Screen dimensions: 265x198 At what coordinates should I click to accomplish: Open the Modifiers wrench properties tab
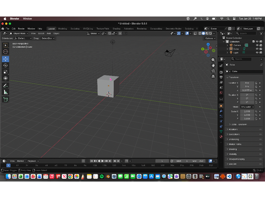(221, 111)
